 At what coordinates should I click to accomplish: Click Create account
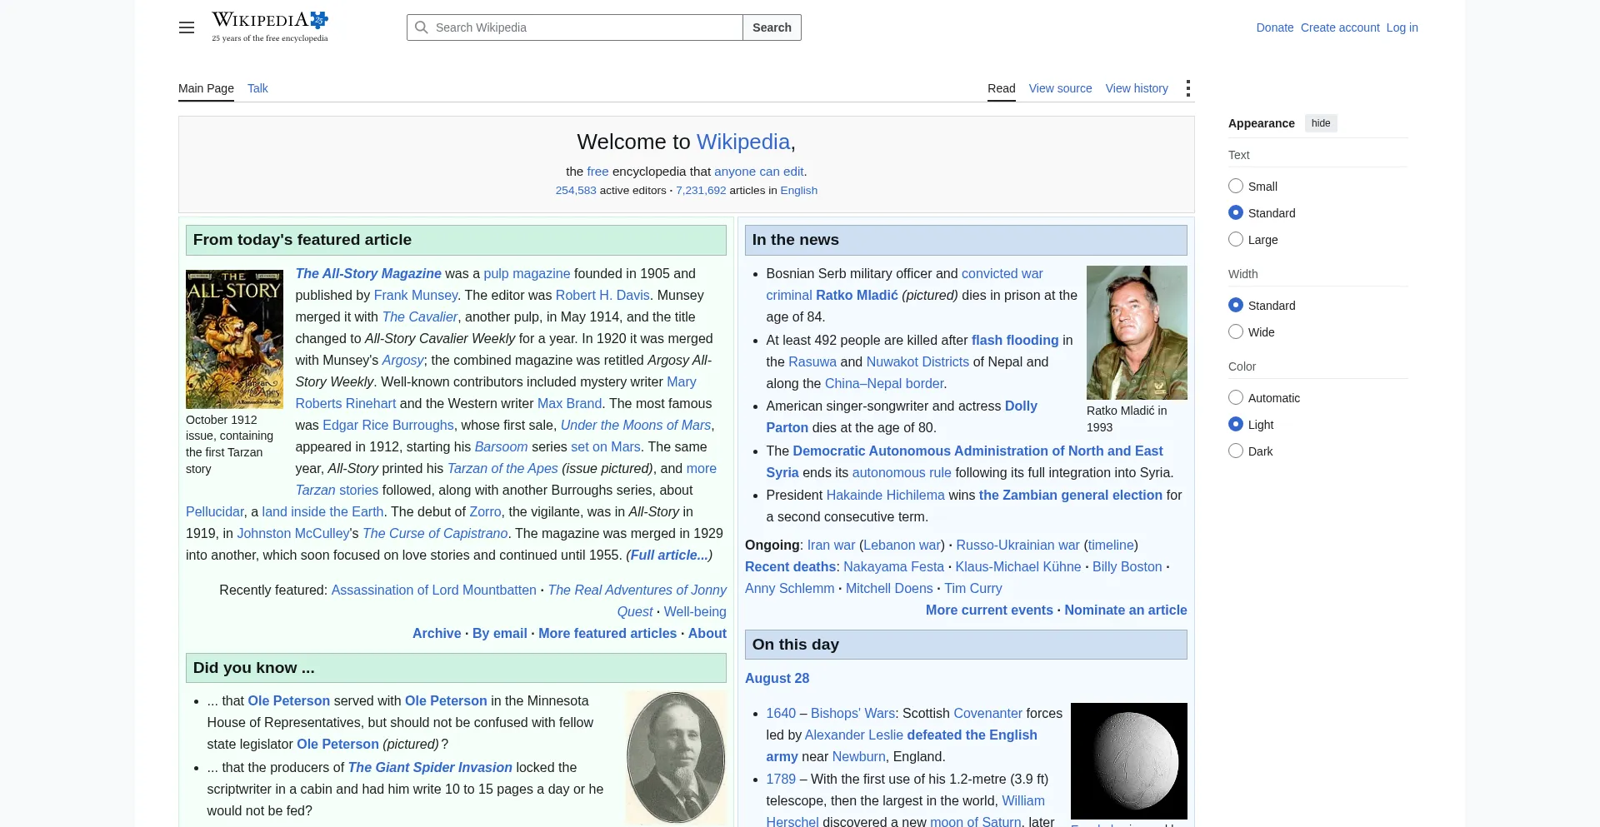1340,27
